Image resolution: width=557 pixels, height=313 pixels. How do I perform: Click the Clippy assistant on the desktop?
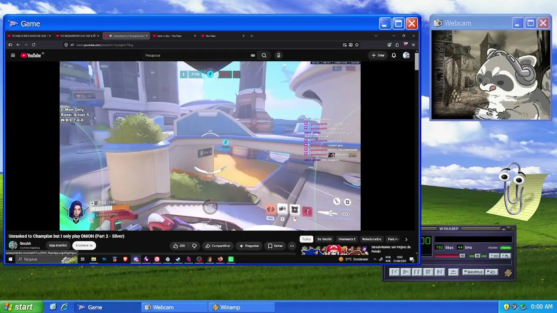click(x=516, y=189)
